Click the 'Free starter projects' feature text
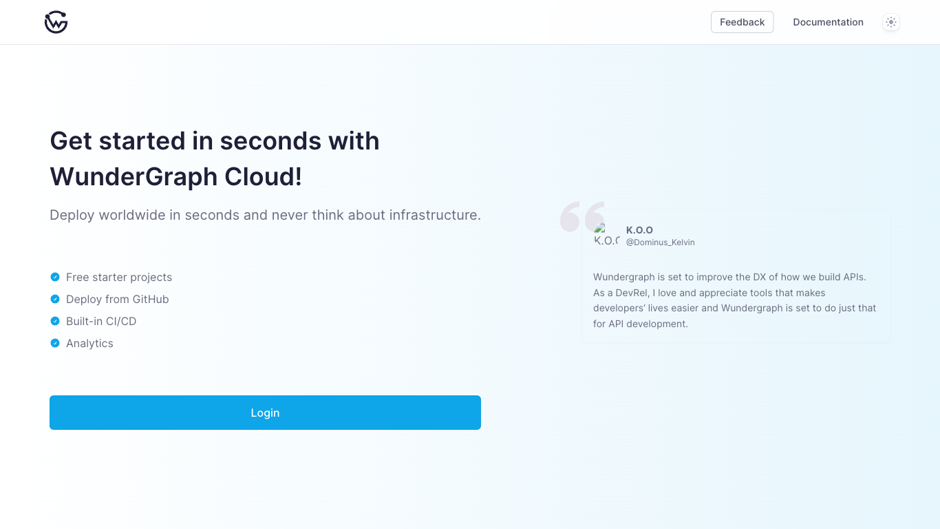Screen dimensions: 940x529 [x=119, y=277]
